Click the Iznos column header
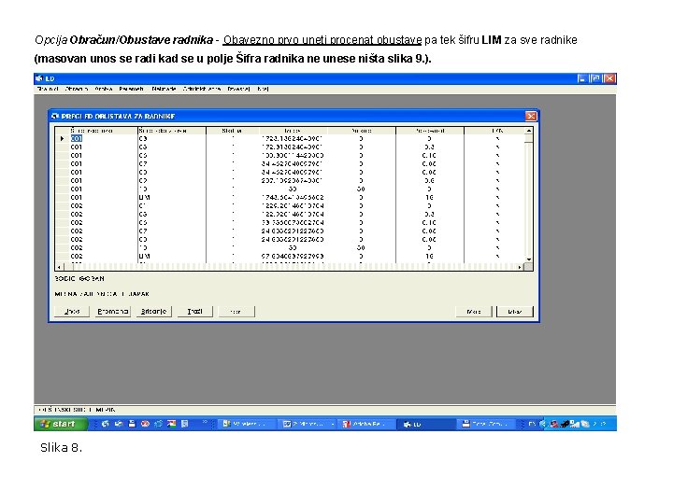This screenshot has width=673, height=504. click(293, 131)
